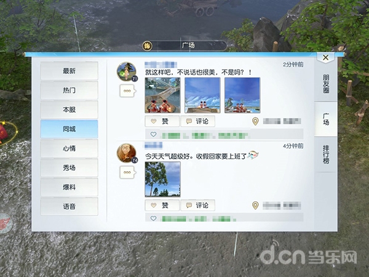369x277 pixels.
Task: Close the 广场 panel with the X button
Action: point(325,57)
